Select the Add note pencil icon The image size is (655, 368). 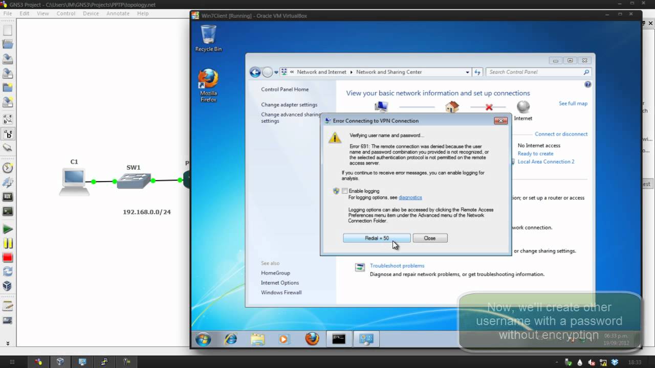click(x=8, y=307)
